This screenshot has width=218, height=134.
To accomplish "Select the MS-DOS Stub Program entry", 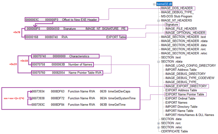I will [x=176, y=16].
